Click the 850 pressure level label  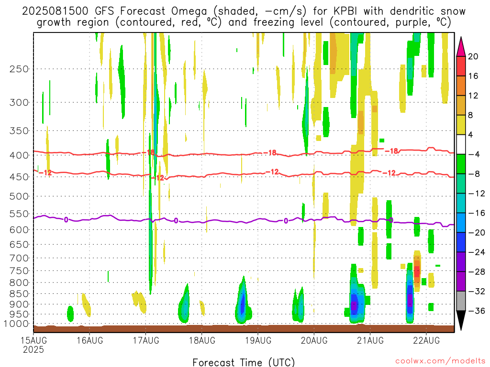click(19, 294)
